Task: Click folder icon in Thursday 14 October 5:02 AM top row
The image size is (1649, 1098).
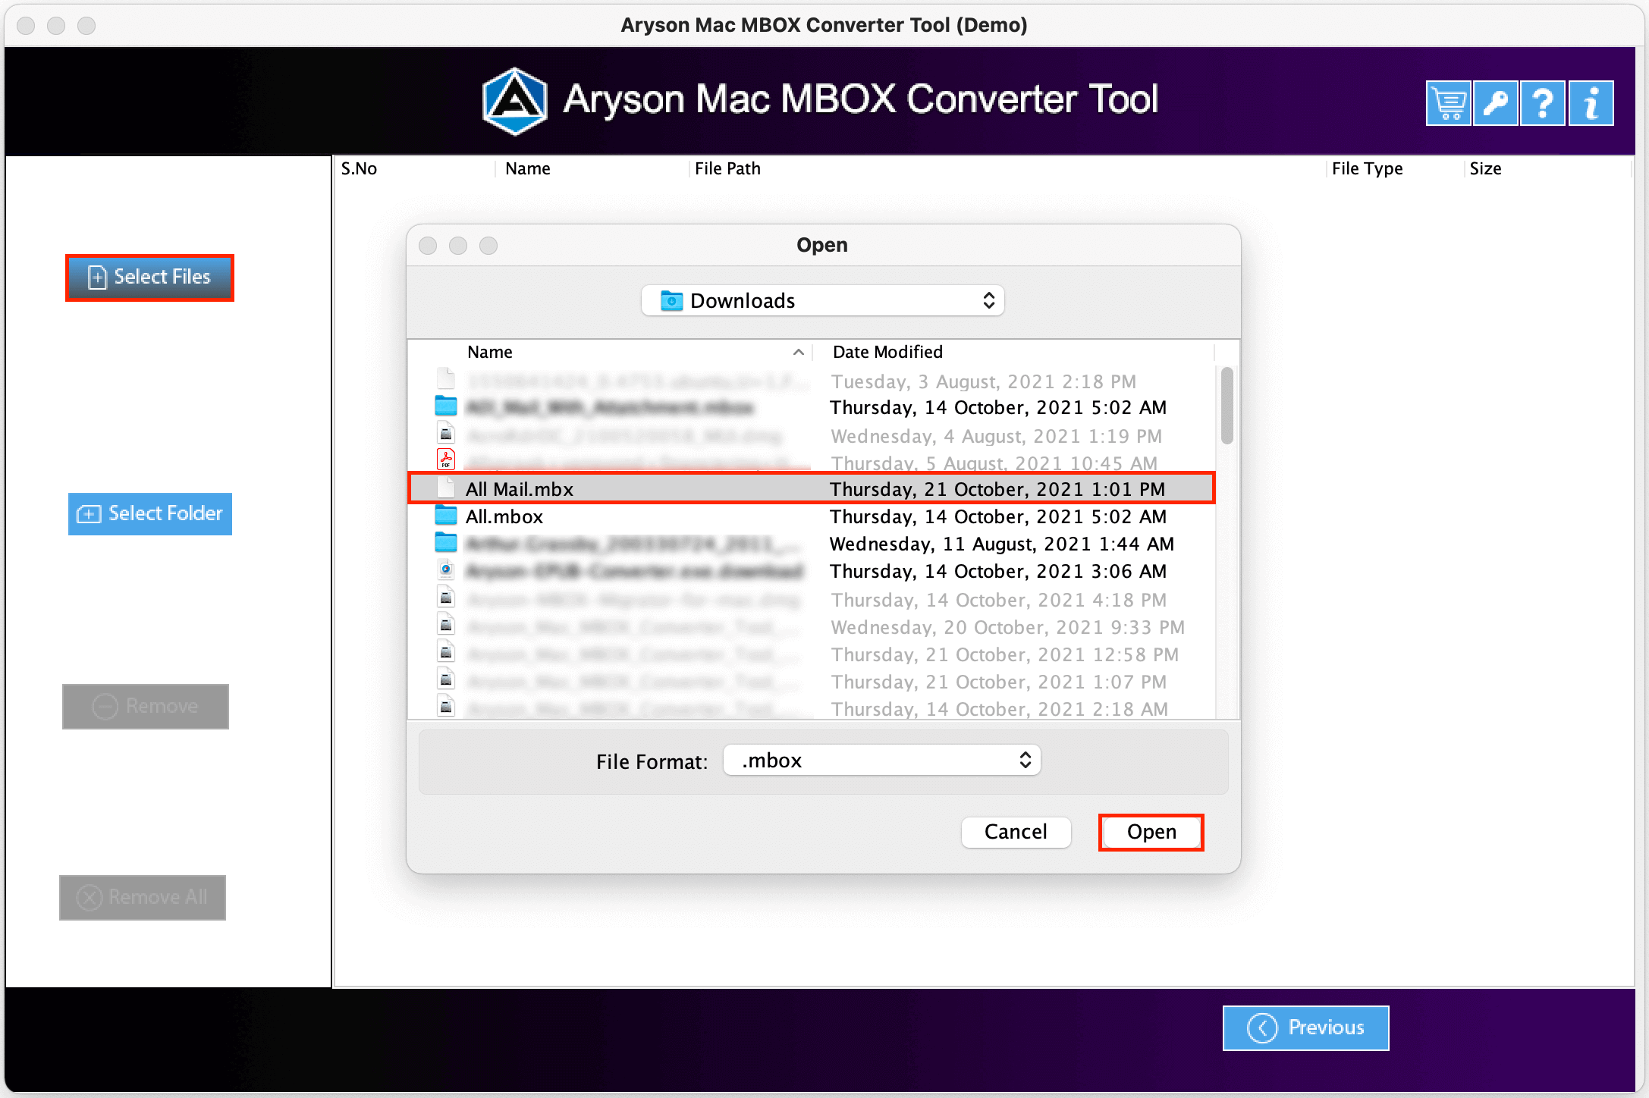Action: coord(446,406)
